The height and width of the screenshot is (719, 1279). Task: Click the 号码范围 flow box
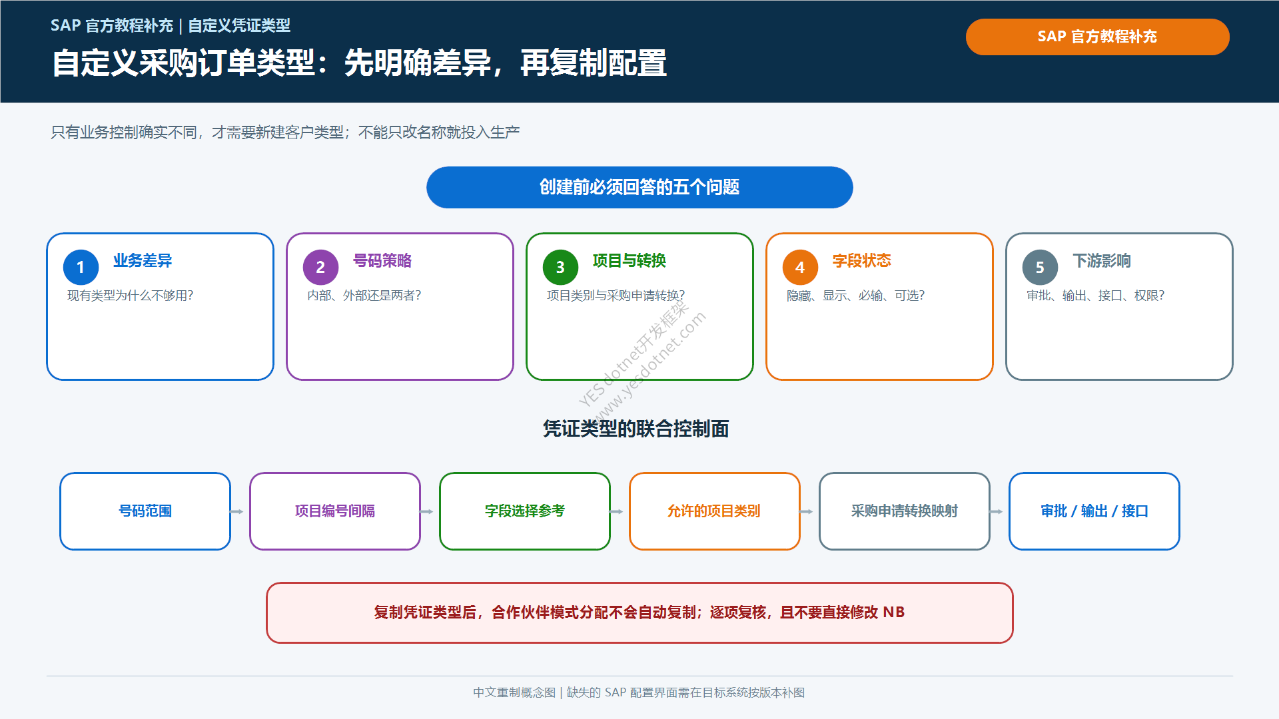coord(145,511)
